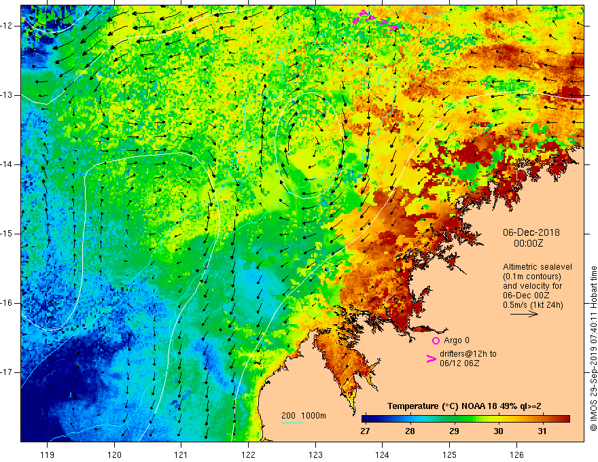The image size is (598, 462).
Task: Click the longitude label 123
Action: [315, 455]
